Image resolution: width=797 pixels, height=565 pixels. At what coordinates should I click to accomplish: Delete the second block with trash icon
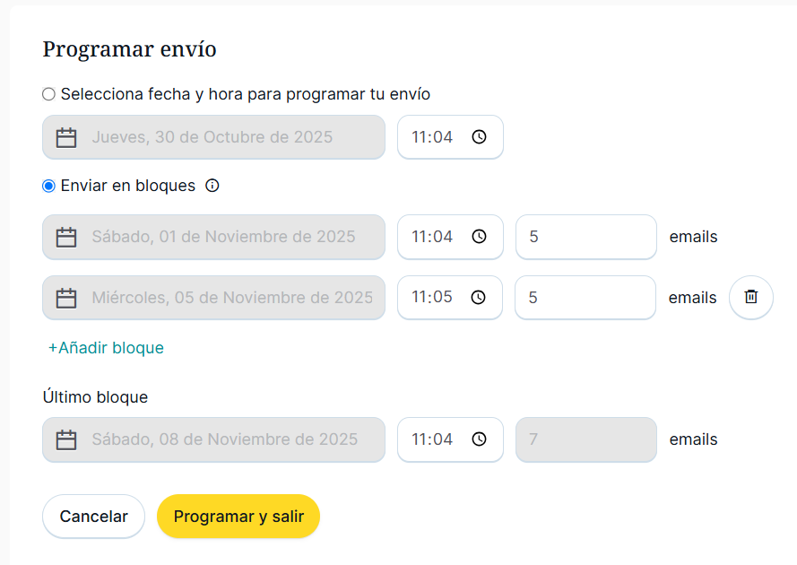coord(751,298)
